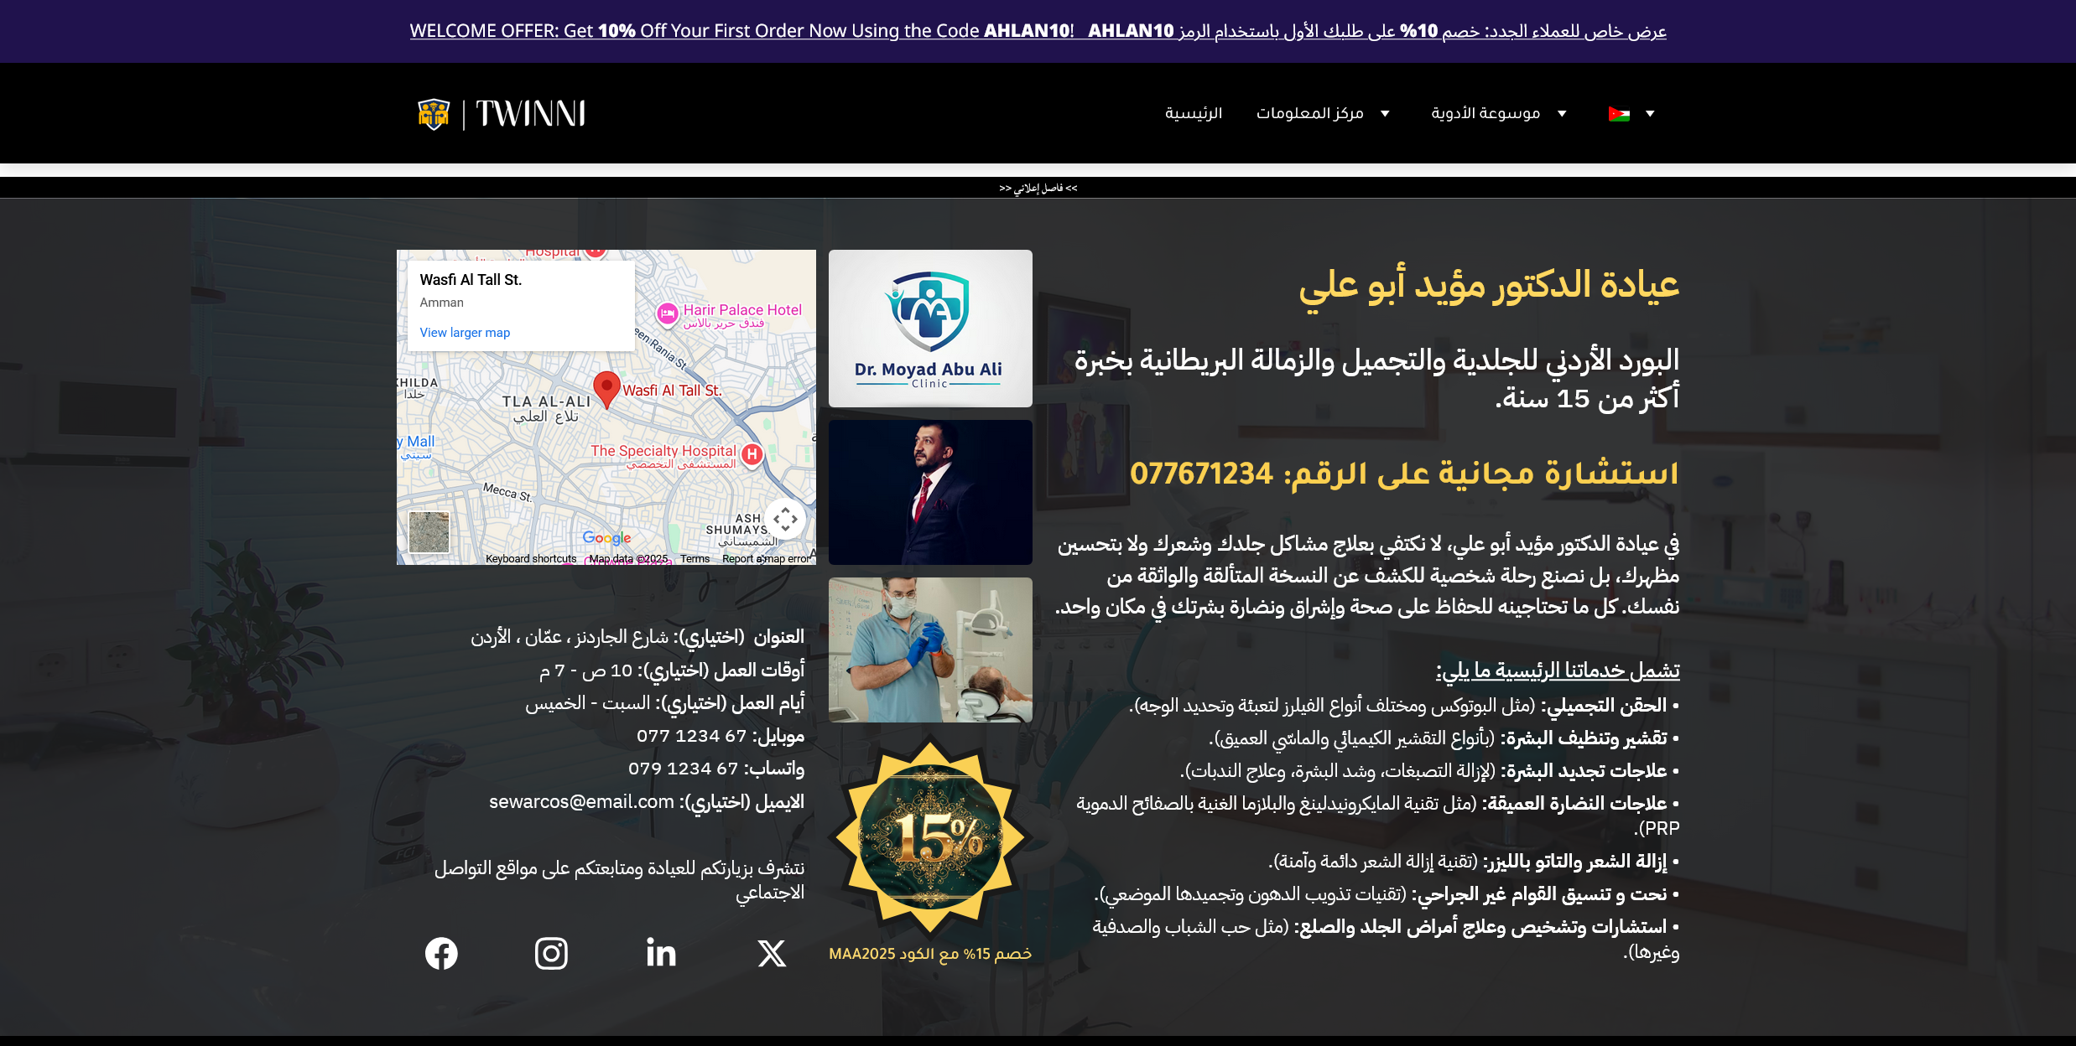The image size is (2076, 1046).
Task: Click the Harir Palace Hotel map pin
Action: point(668,313)
